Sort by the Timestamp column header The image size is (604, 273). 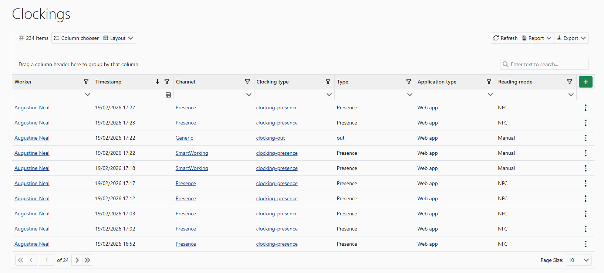tap(108, 82)
